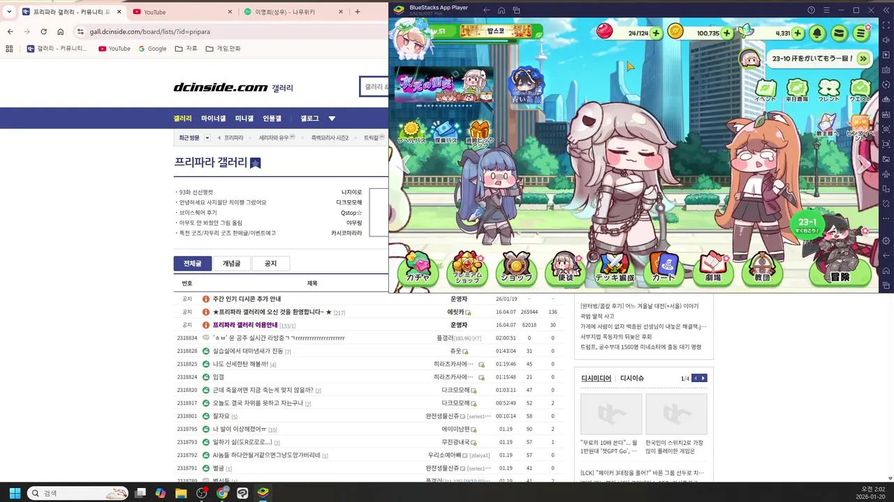This screenshot has height=502, width=894.
Task: Open BlueStacks recent apps icon in title bar
Action: pos(517,10)
